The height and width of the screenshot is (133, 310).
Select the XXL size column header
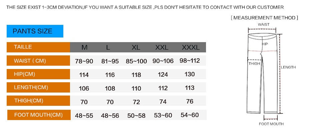(162, 47)
